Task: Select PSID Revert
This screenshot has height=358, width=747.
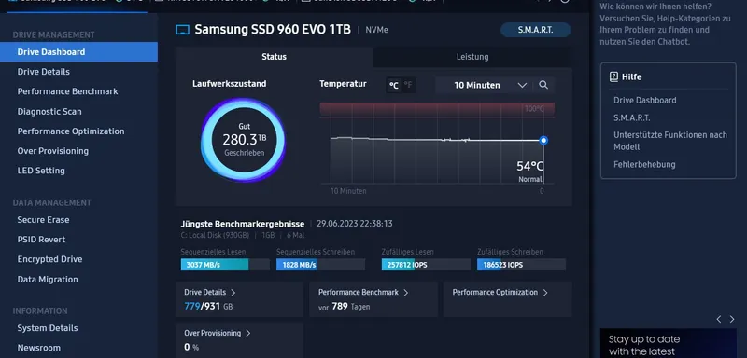Action: coord(41,240)
